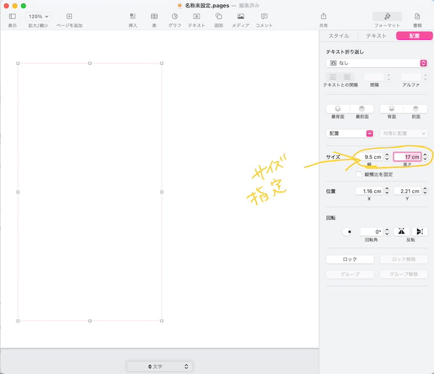Open the 125% zoom dropdown
The width and height of the screenshot is (434, 374).
point(39,17)
